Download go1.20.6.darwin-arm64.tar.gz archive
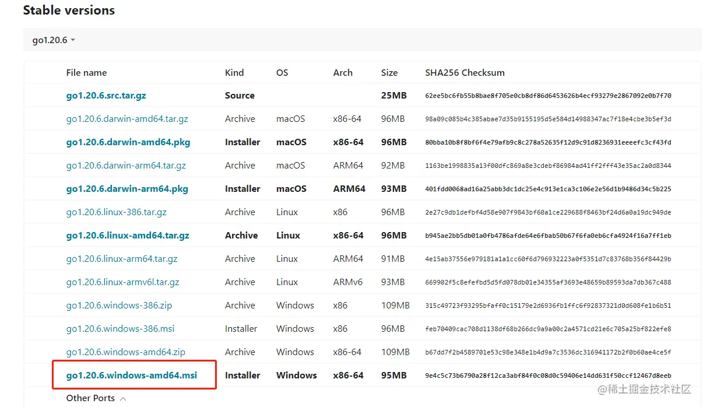703x407 pixels. (x=126, y=166)
